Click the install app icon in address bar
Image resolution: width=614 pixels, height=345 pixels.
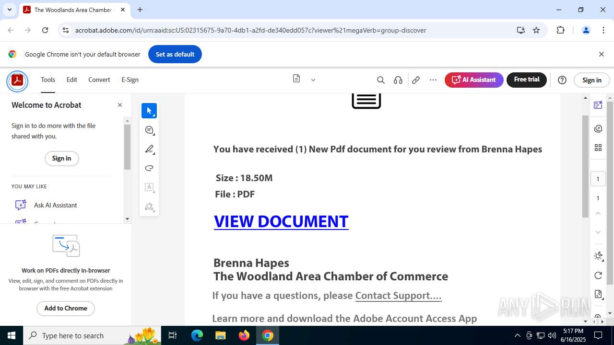(x=521, y=30)
